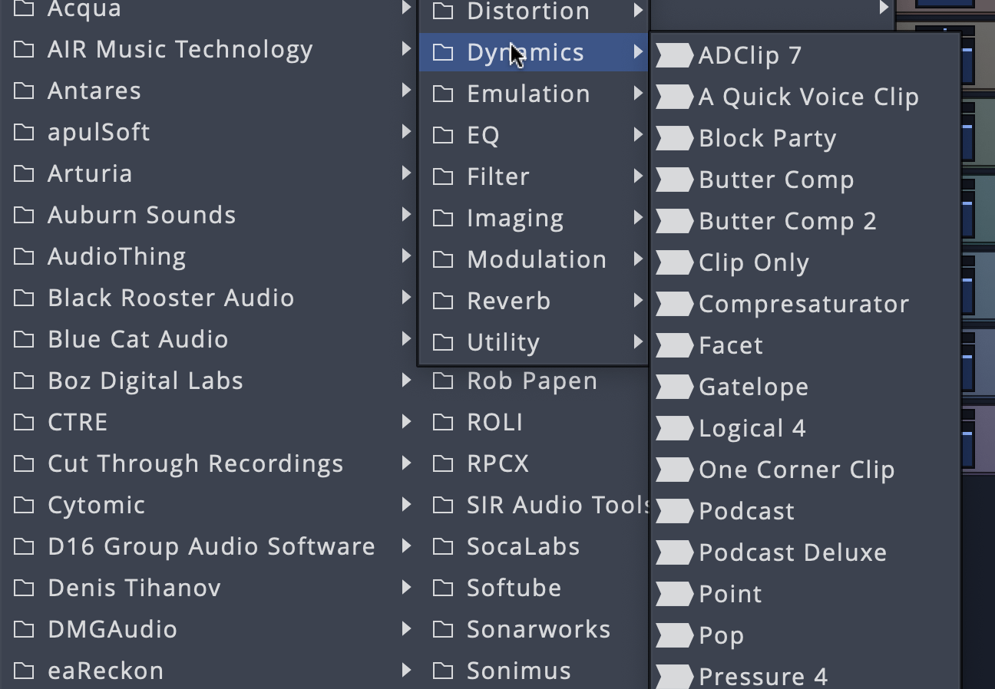Select Softube from the vendor list
The width and height of the screenshot is (995, 689).
[514, 588]
